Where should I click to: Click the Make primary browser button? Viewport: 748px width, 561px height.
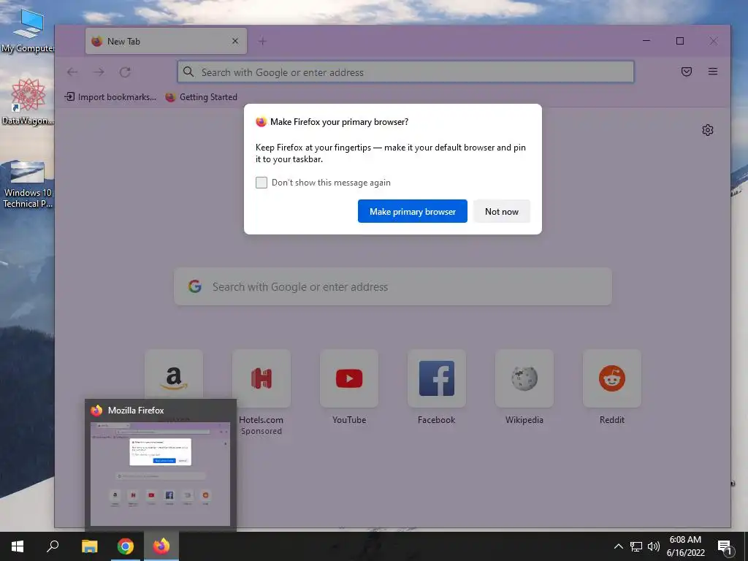coord(412,211)
